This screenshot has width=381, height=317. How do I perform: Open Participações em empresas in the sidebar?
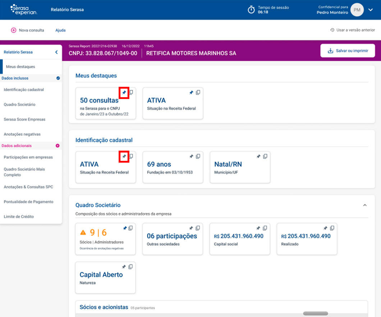click(28, 157)
